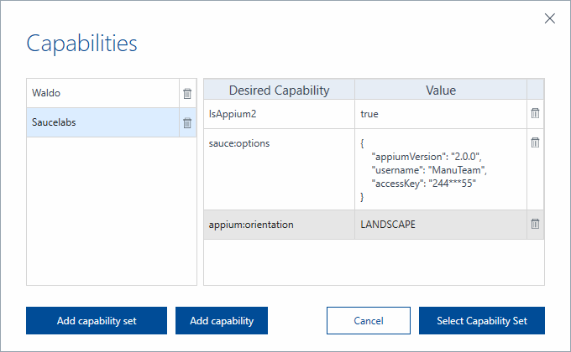Remove the sauce:options capability row
The height and width of the screenshot is (352, 571).
(x=535, y=143)
